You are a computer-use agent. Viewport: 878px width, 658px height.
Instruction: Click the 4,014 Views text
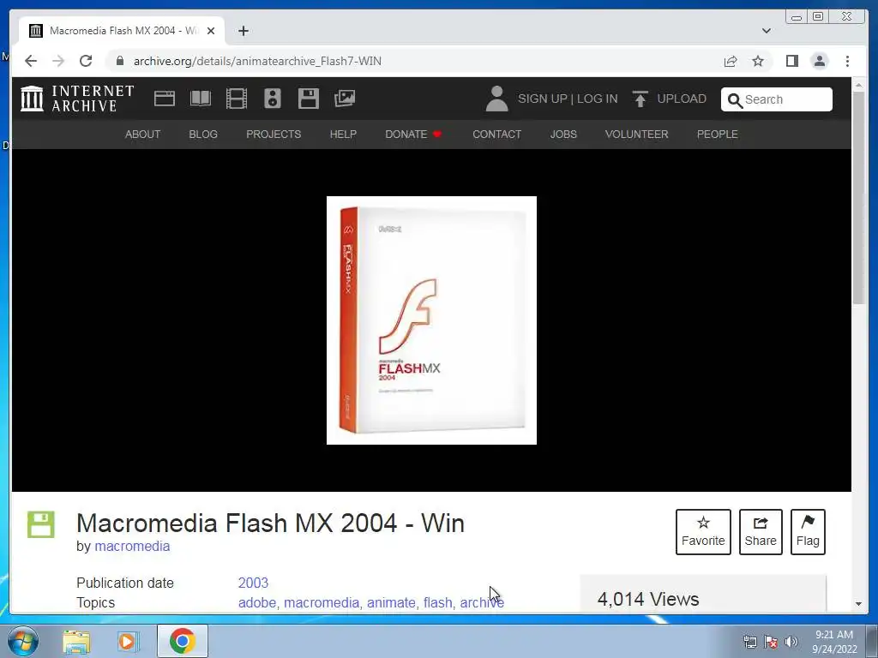coord(648,599)
